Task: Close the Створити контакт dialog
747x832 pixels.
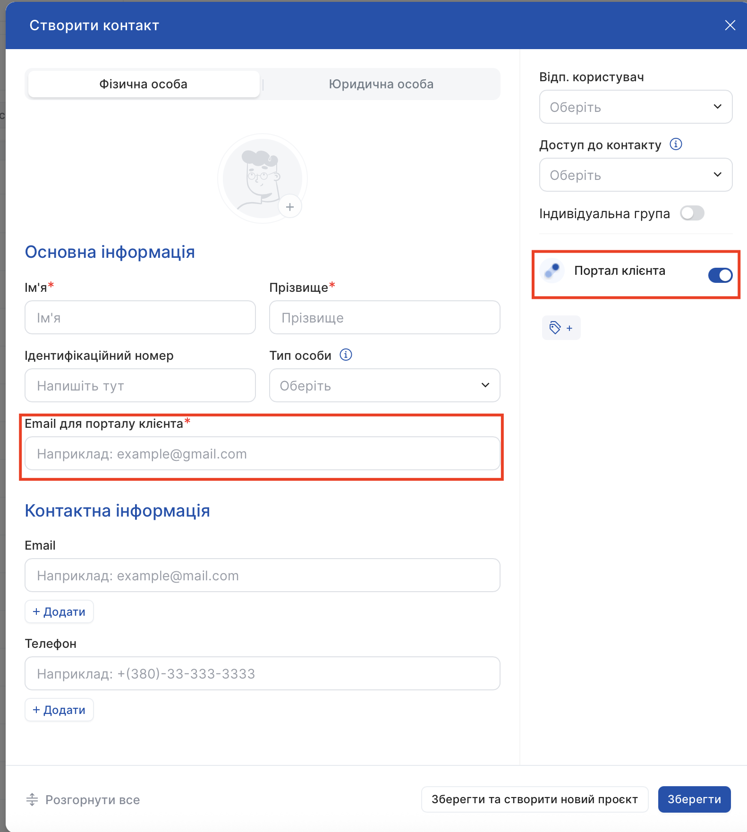Action: point(730,25)
